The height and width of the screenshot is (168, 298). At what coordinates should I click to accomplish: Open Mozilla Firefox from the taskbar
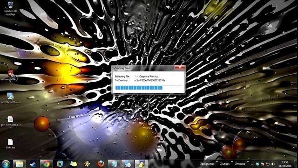click(101, 164)
